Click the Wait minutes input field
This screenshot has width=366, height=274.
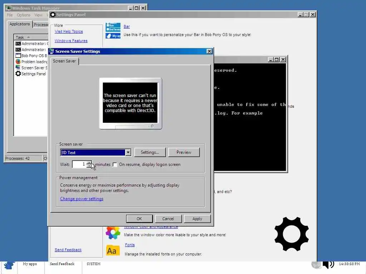coord(79,164)
